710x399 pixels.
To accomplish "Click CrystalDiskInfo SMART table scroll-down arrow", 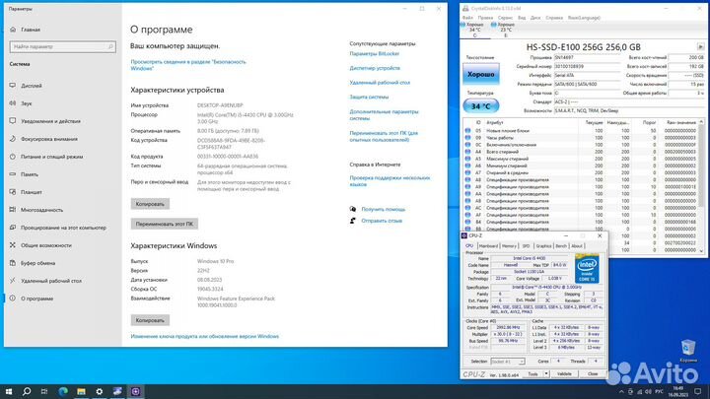I will point(701,250).
